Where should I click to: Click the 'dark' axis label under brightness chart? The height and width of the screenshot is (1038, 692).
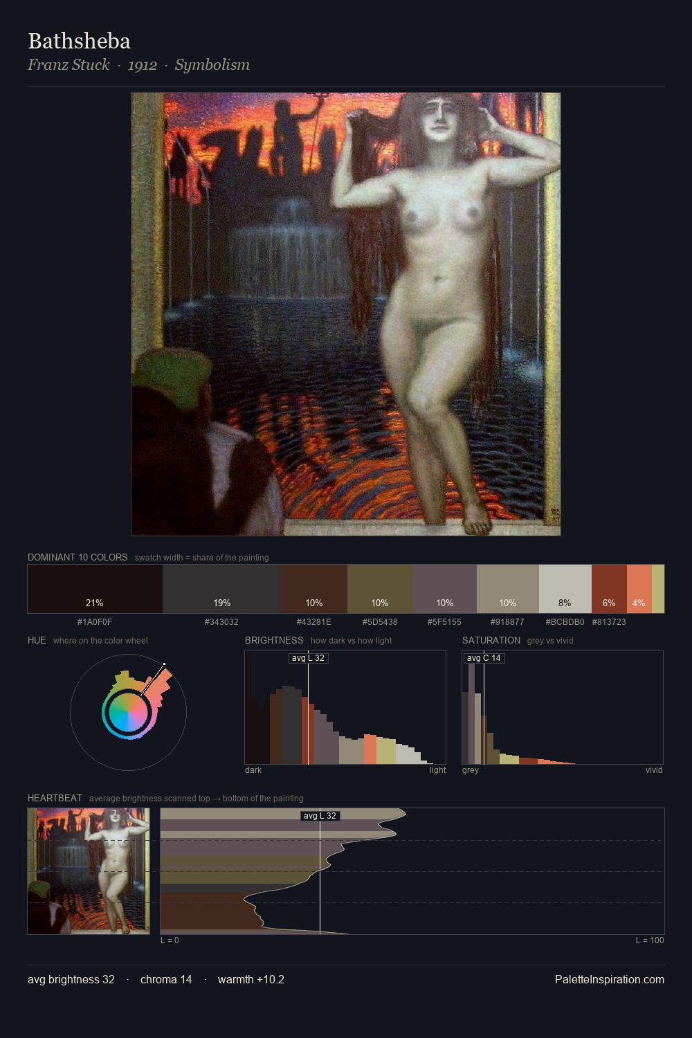coord(253,770)
